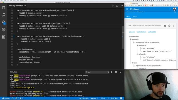
Task: Click the TERMINAL panel label
Action: pyautogui.click(x=14, y=72)
